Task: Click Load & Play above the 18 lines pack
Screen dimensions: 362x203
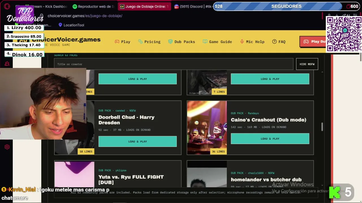Action: click(x=137, y=79)
